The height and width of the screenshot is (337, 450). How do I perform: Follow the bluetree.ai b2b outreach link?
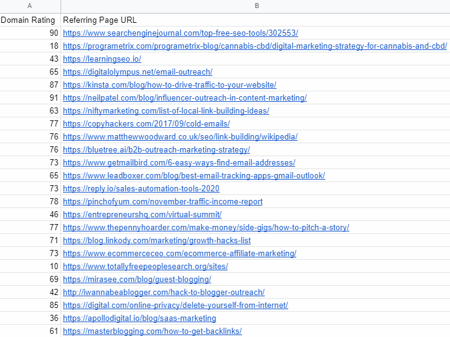point(156,149)
